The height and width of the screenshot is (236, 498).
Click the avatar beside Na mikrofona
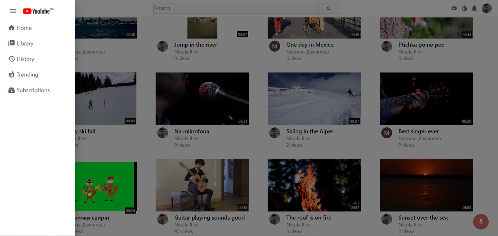point(163,133)
